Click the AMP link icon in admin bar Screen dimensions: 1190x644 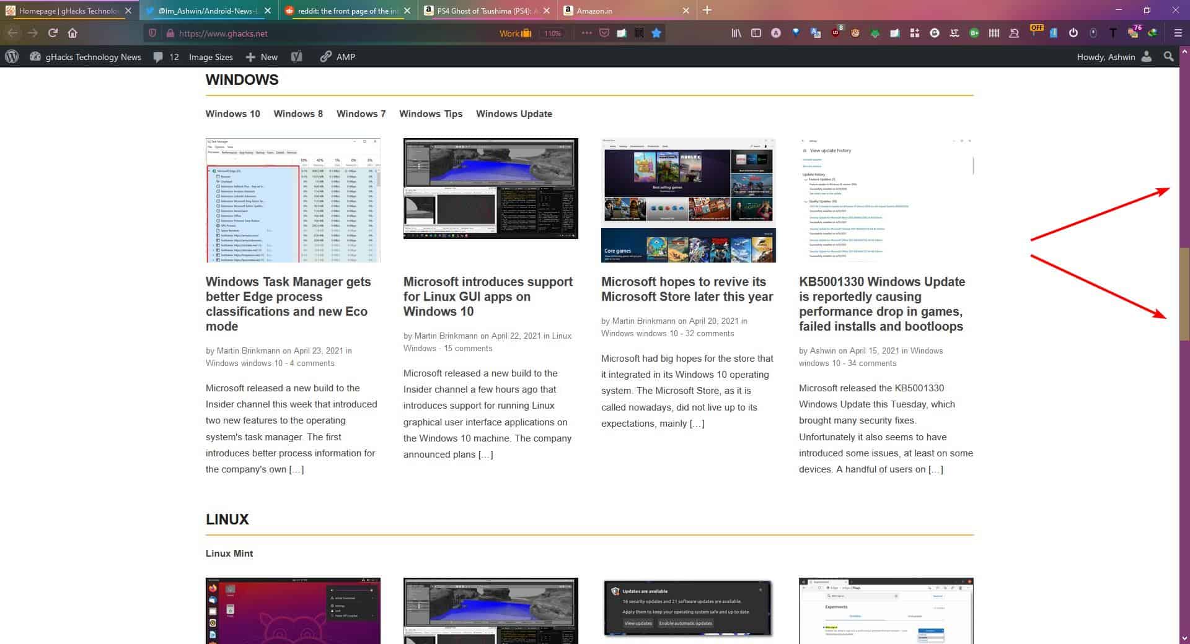coord(325,57)
